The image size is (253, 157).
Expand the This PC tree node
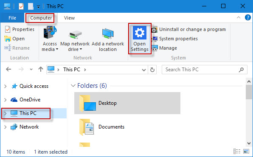(x=6, y=113)
